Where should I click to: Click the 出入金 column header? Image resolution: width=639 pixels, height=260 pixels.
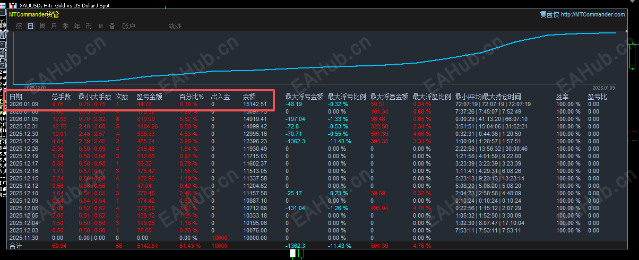click(x=220, y=97)
